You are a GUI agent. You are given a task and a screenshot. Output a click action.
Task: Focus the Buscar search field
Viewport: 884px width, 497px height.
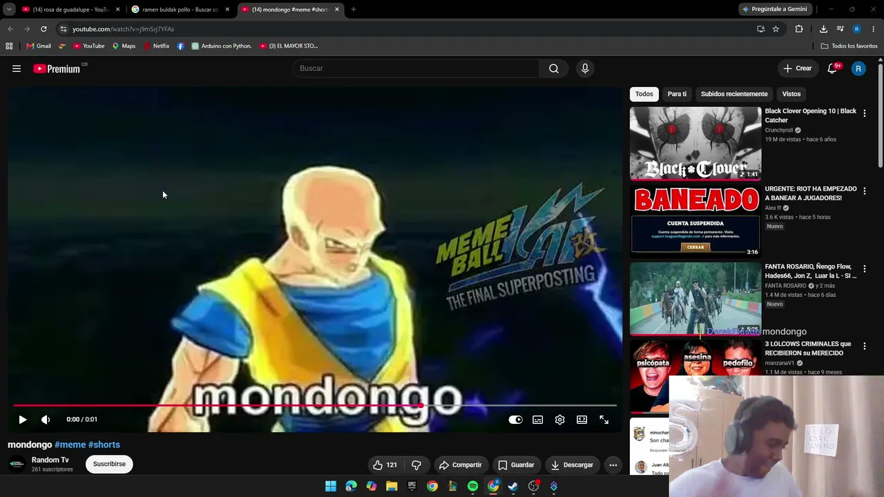[416, 68]
